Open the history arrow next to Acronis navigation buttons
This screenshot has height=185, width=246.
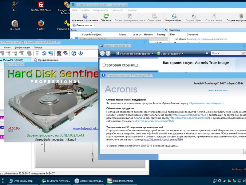pyautogui.click(x=112, y=54)
